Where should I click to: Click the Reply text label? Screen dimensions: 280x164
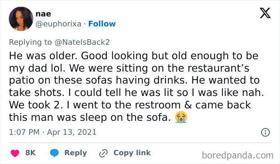75,153
